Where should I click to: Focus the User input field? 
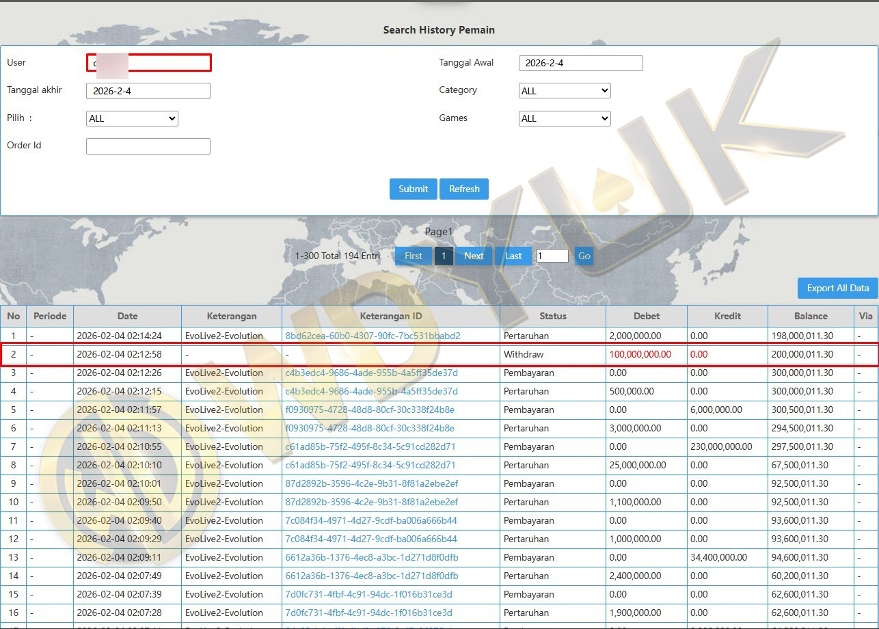[148, 63]
